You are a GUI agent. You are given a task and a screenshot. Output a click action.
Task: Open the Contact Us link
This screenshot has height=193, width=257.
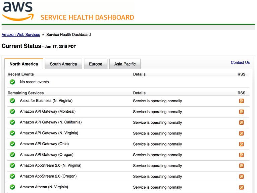(240, 63)
